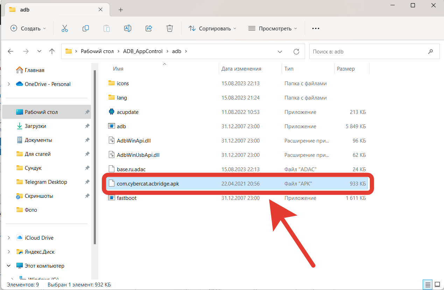This screenshot has width=444, height=290.
Task: Expand OneDrive - Personal tree node
Action: (x=9, y=84)
